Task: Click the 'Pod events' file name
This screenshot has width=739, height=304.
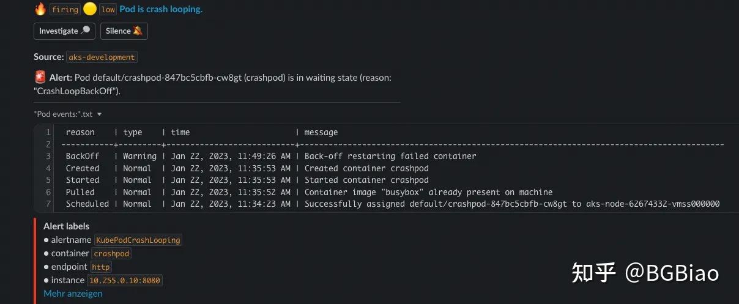Action: [63, 114]
